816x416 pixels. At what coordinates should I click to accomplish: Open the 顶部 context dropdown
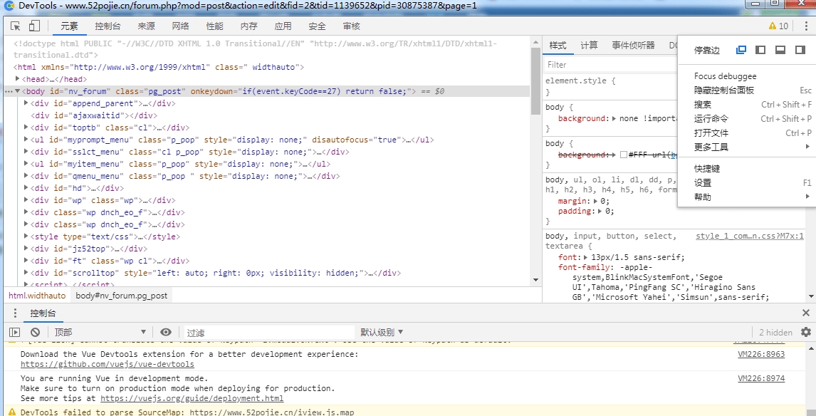click(100, 332)
